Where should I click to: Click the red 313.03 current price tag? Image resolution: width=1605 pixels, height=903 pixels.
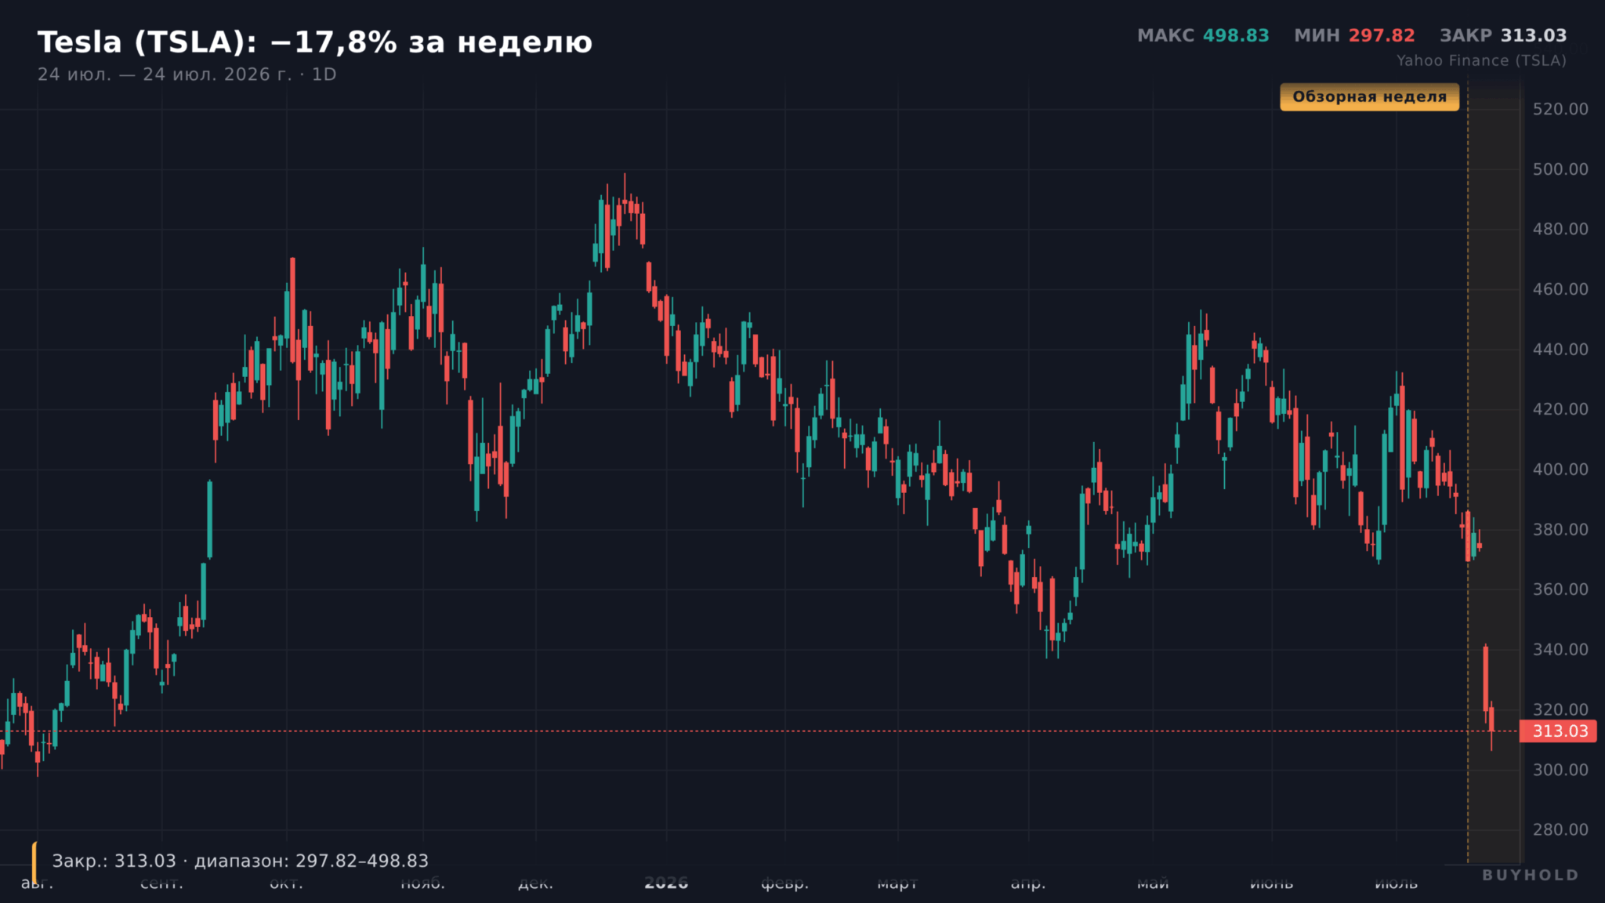point(1558,731)
